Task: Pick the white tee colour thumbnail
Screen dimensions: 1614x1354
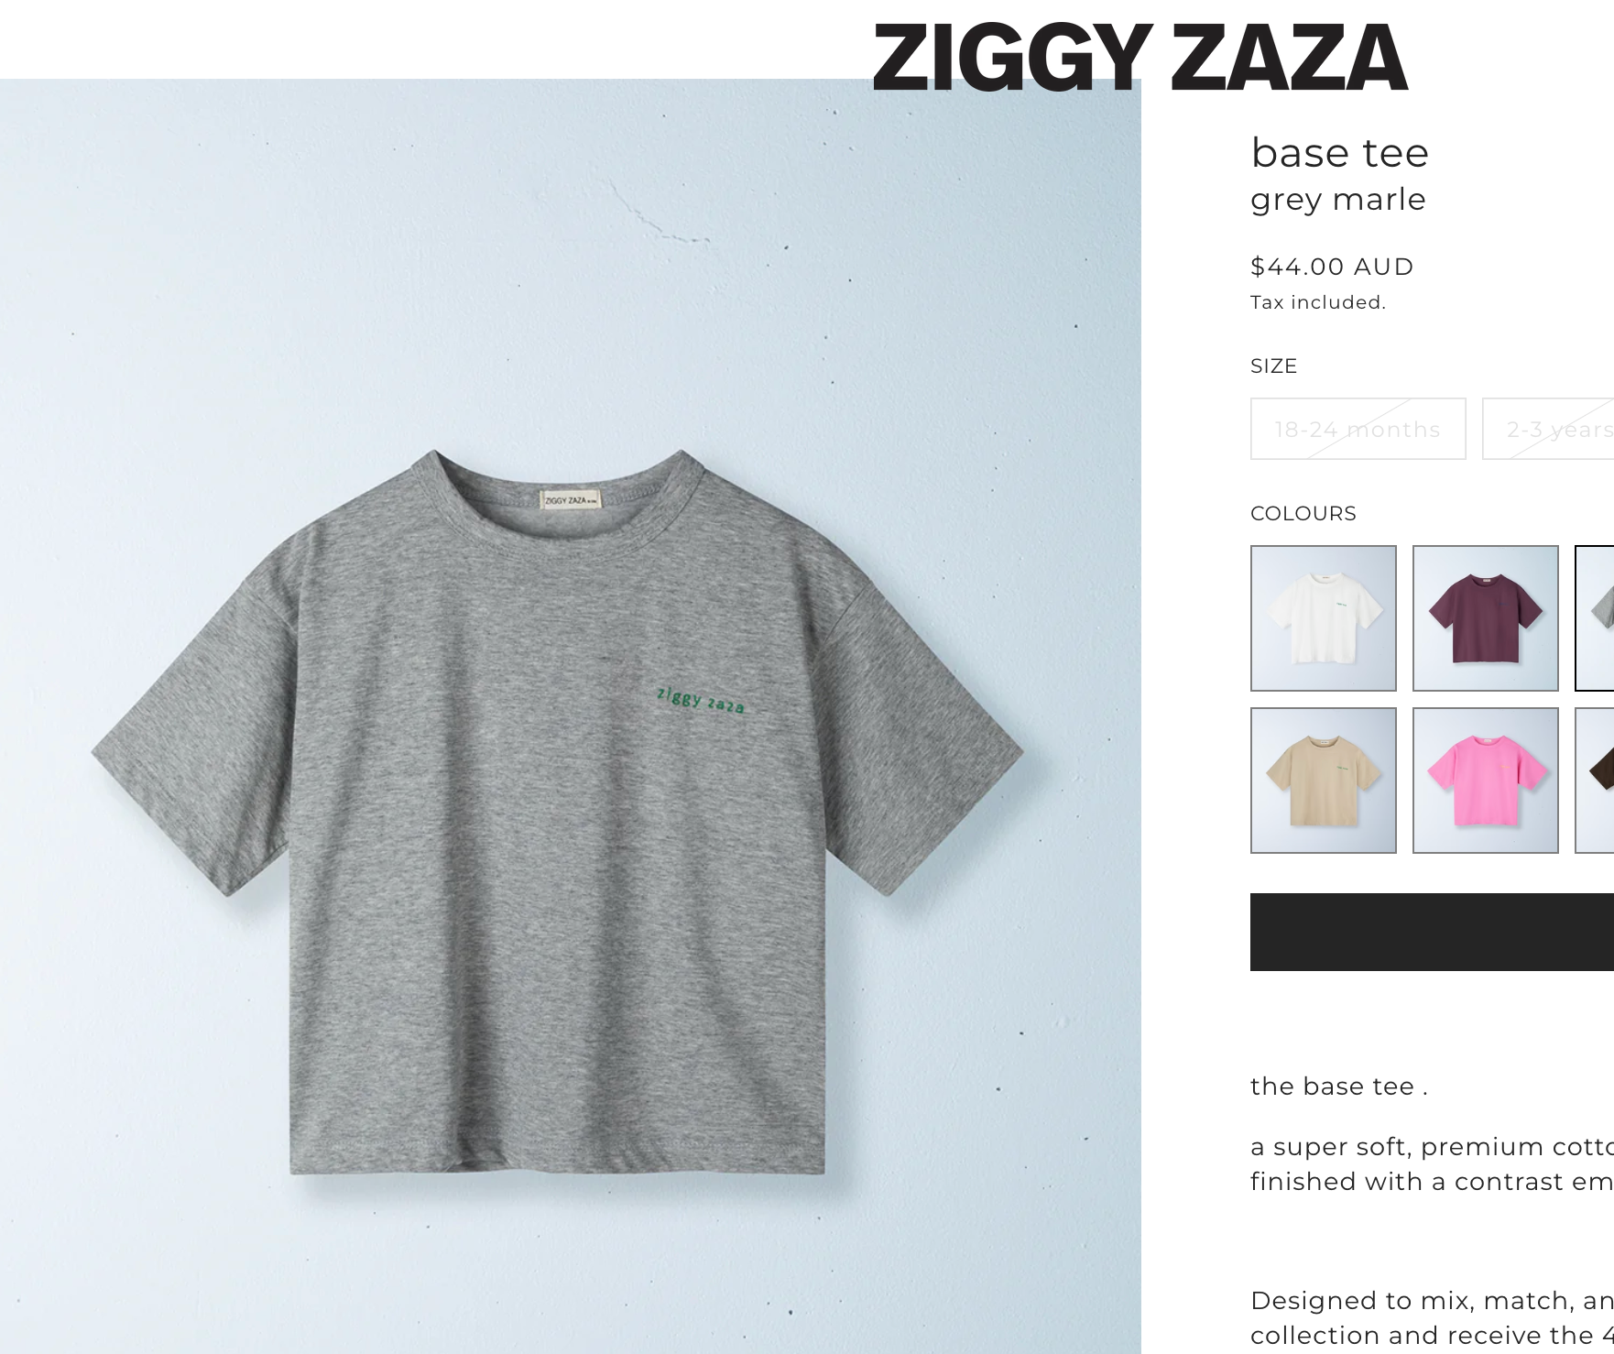Action: coord(1324,618)
